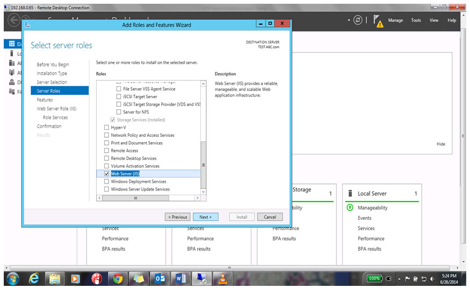The height and width of the screenshot is (288, 470).
Task: Open Internet Explorer from the taskbar
Action: [x=33, y=279]
